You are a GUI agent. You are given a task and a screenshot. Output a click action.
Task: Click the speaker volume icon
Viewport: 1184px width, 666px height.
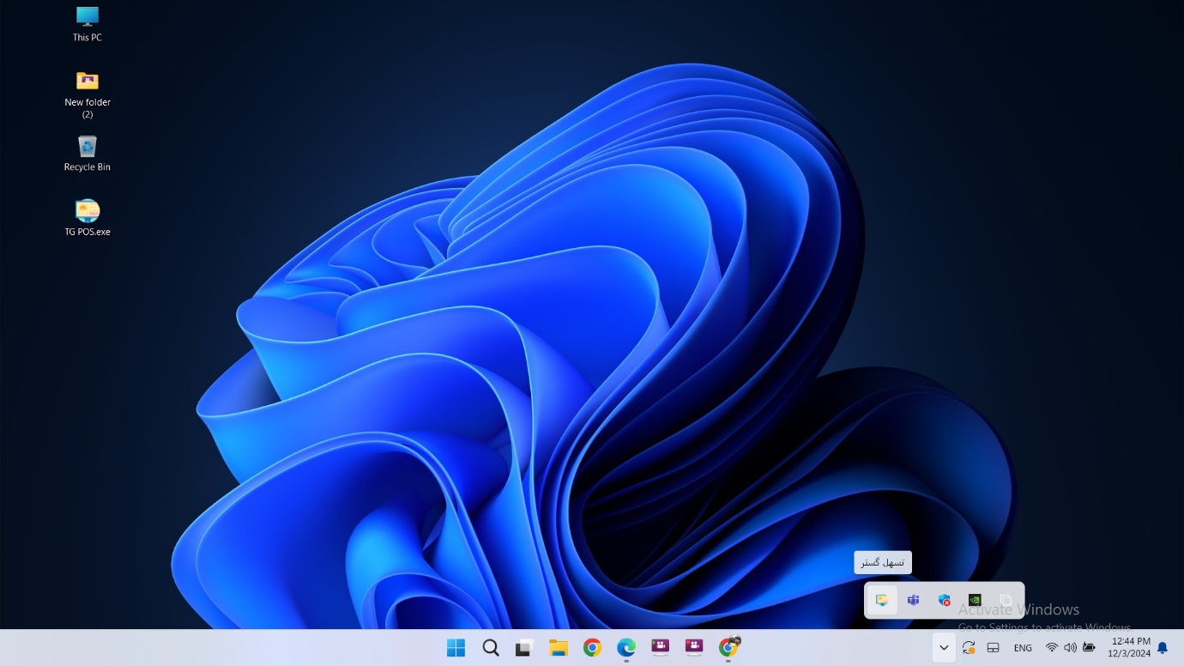pyautogui.click(x=1070, y=648)
